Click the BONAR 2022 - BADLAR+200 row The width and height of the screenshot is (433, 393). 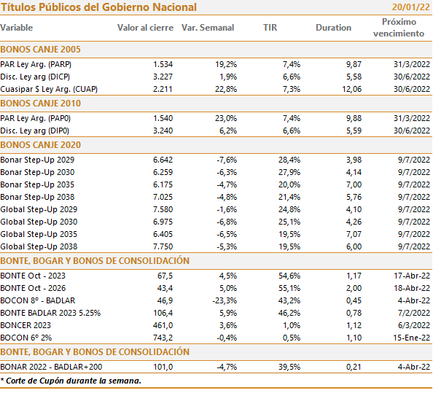tap(216, 367)
